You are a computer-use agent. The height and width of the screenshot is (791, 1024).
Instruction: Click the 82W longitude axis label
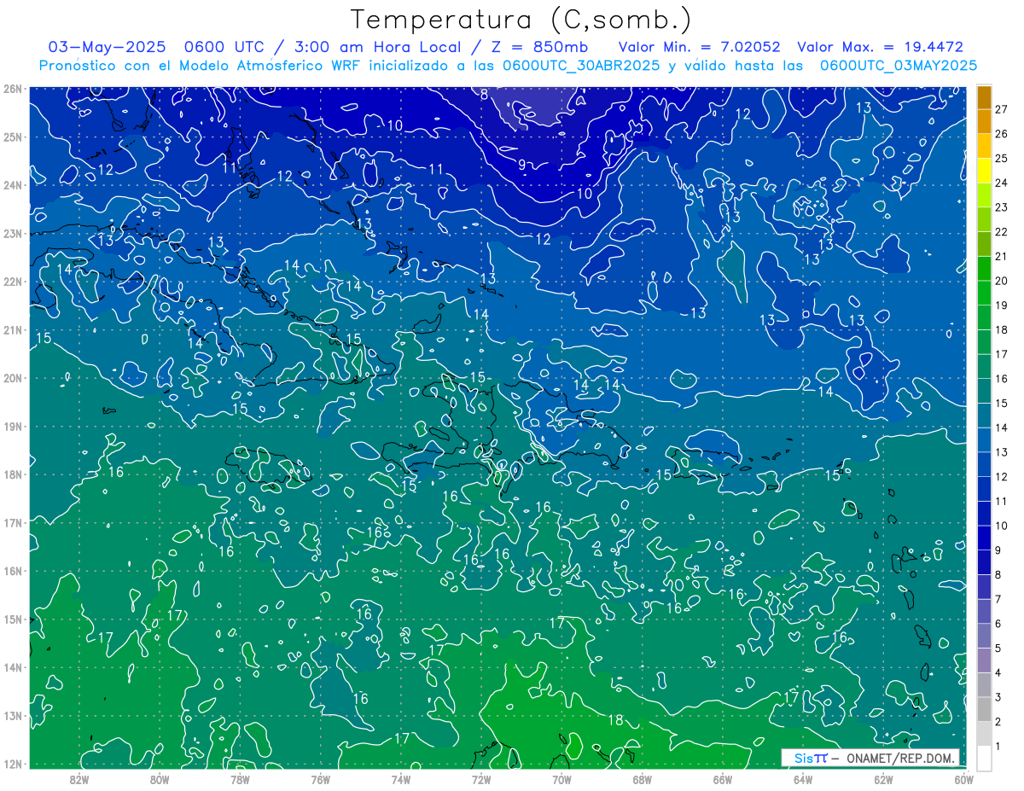point(79,779)
